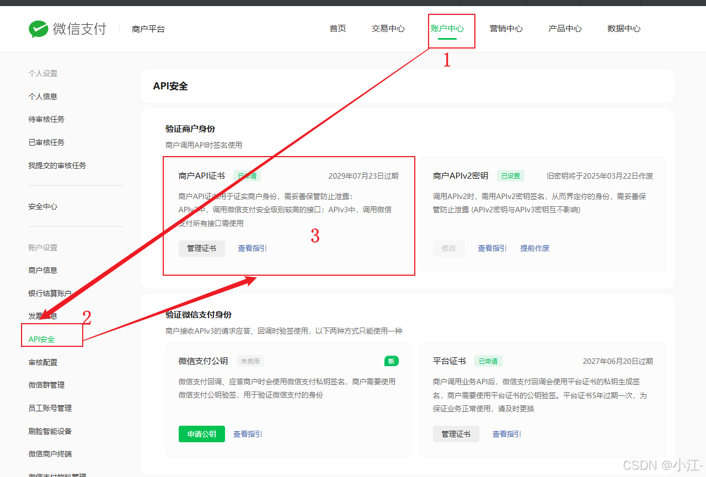Click 查看指引 under 商户APIv2密钥
706x477 pixels.
click(x=493, y=248)
